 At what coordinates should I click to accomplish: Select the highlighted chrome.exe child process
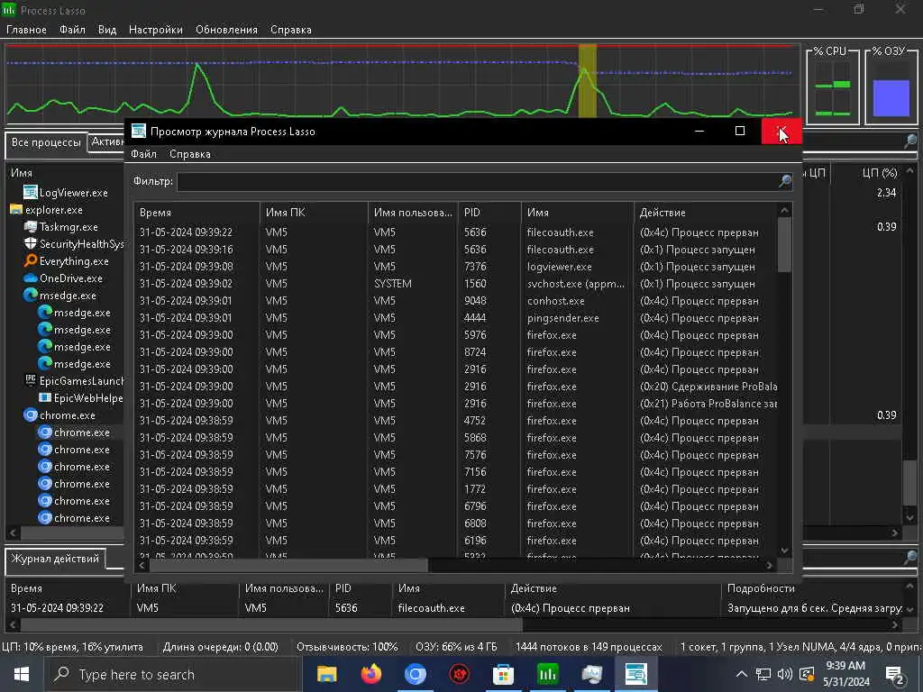click(81, 432)
